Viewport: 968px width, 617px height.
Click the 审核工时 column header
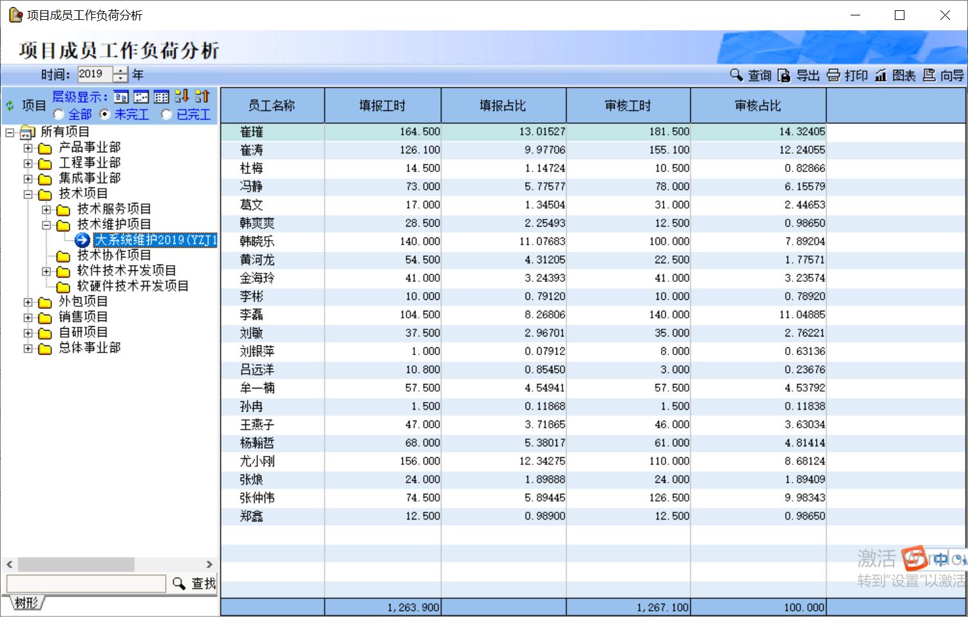pyautogui.click(x=628, y=106)
